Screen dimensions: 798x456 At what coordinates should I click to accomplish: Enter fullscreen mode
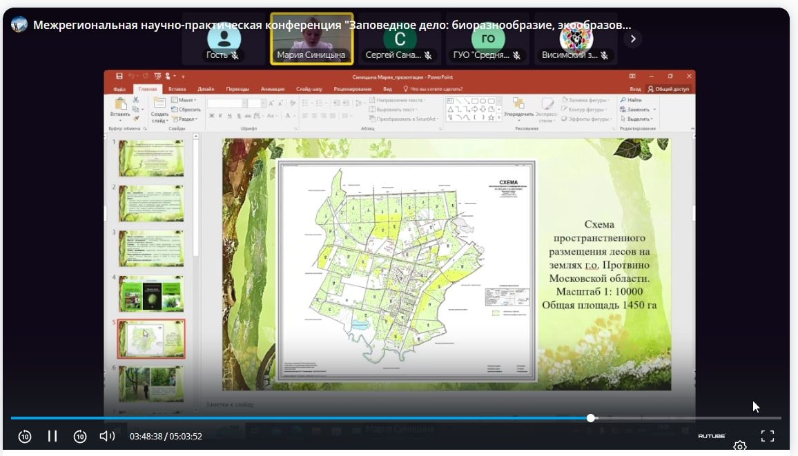[768, 436]
